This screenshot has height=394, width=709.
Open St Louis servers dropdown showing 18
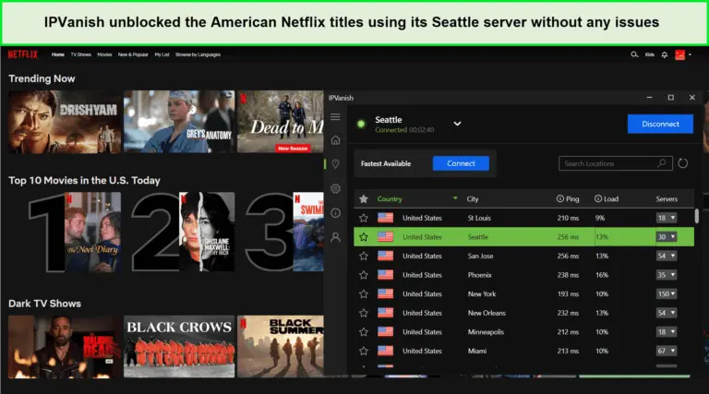point(666,218)
